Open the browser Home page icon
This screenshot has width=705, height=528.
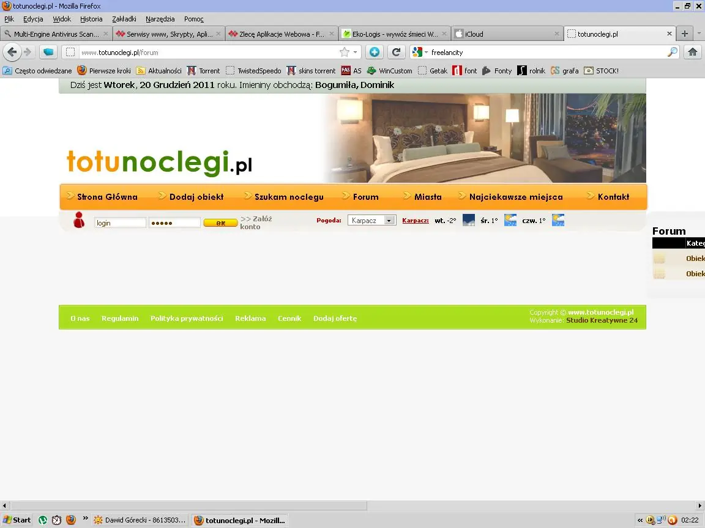point(692,52)
